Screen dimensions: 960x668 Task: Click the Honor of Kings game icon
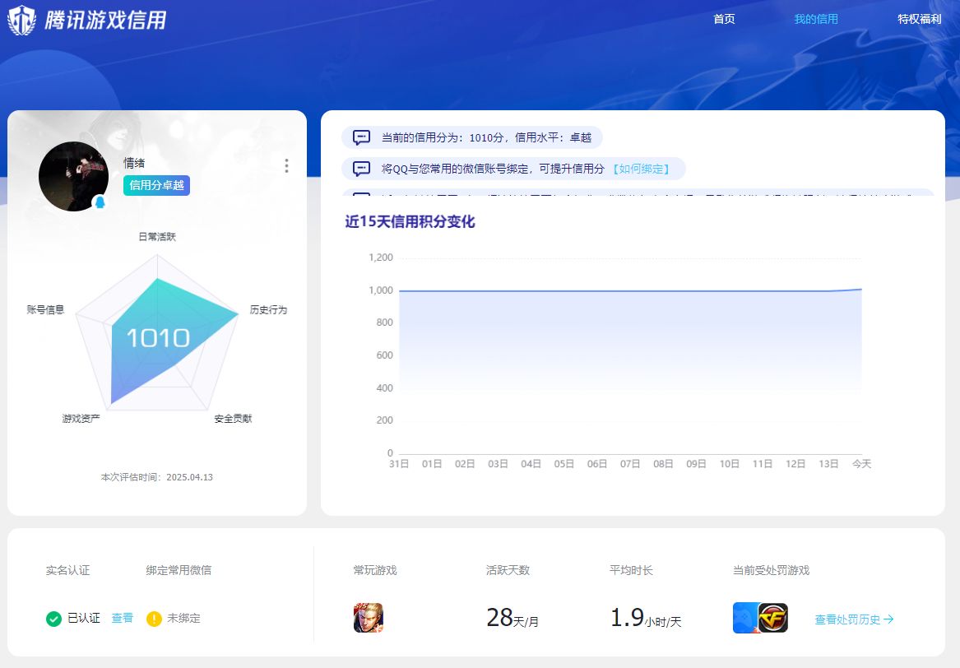(369, 618)
